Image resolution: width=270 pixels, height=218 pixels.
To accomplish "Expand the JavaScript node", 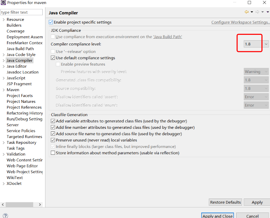I will 4,78.
